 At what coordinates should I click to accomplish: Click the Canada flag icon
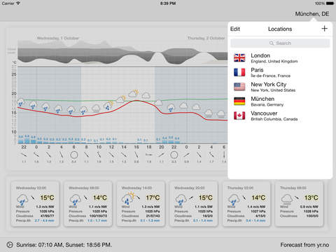pos(239,115)
